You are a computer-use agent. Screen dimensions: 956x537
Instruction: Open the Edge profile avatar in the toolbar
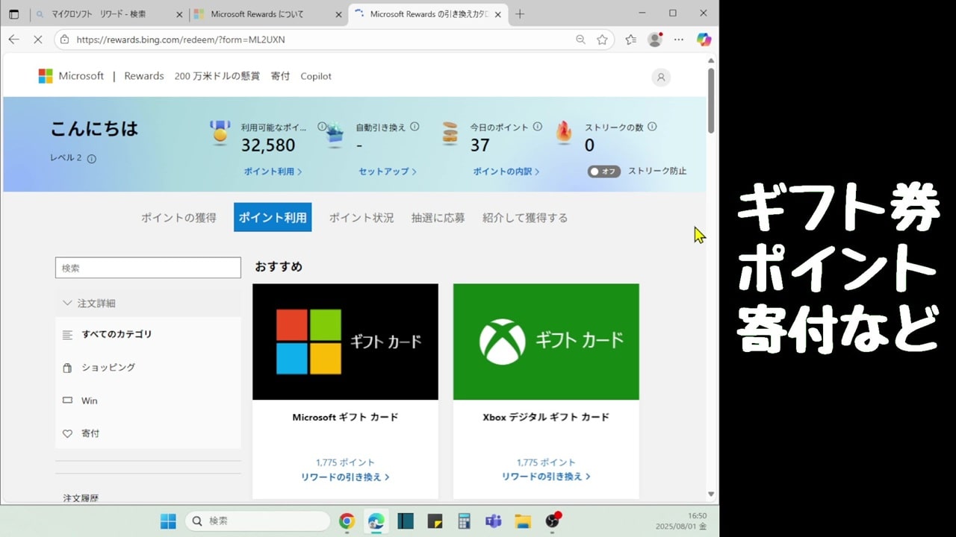(655, 40)
